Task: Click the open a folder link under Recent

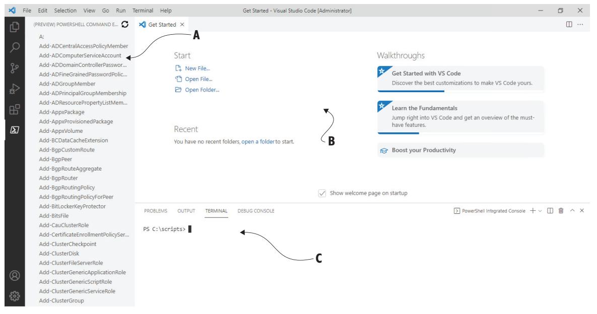Action: 258,141
